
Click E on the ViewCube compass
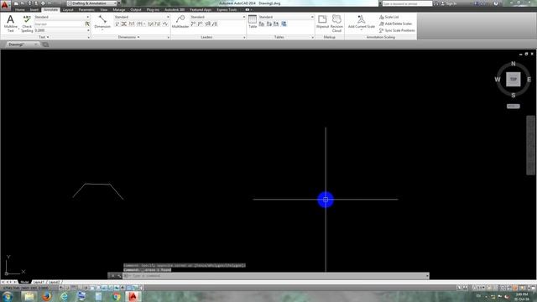click(x=529, y=80)
